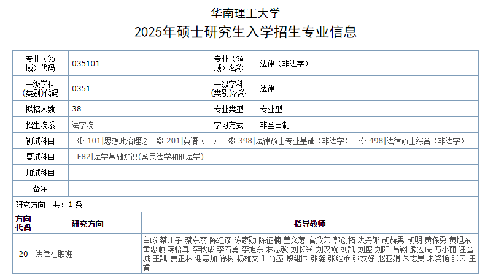Image resolution: width=485 pixels, height=278 pixels.
Task: Select the enrollment number 38
Action: pos(76,109)
